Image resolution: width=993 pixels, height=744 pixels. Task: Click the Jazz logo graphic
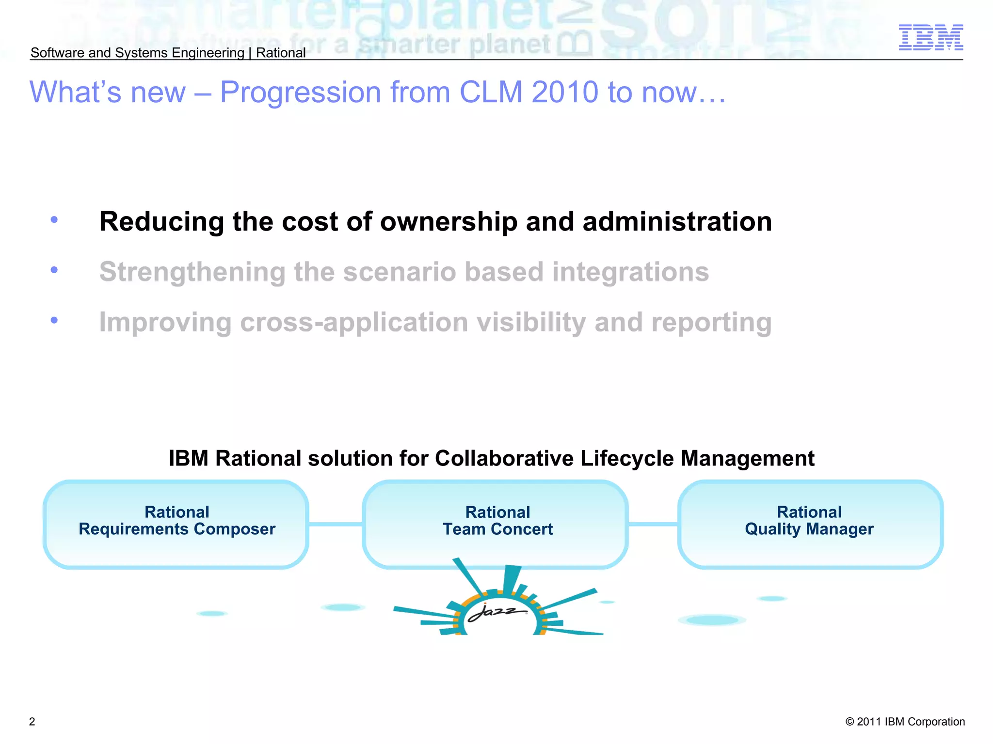pos(498,597)
